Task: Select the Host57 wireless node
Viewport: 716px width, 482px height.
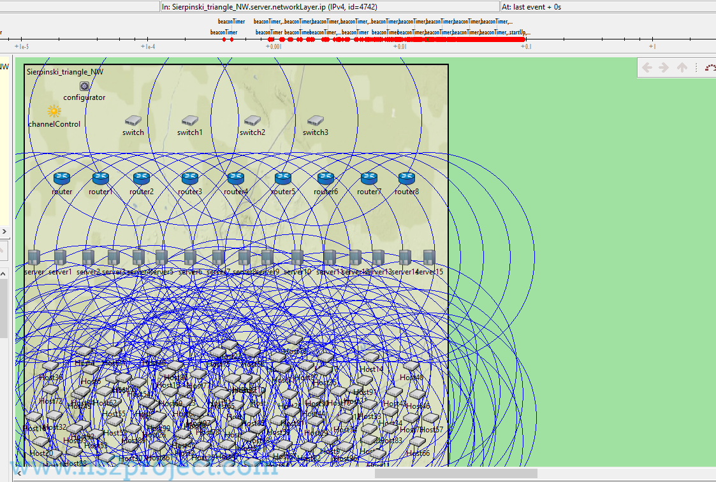Action: tap(431, 418)
